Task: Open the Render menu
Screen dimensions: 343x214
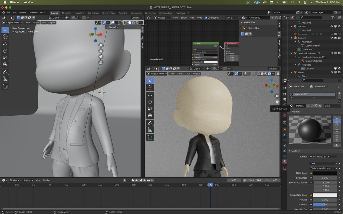Action: 23,13
